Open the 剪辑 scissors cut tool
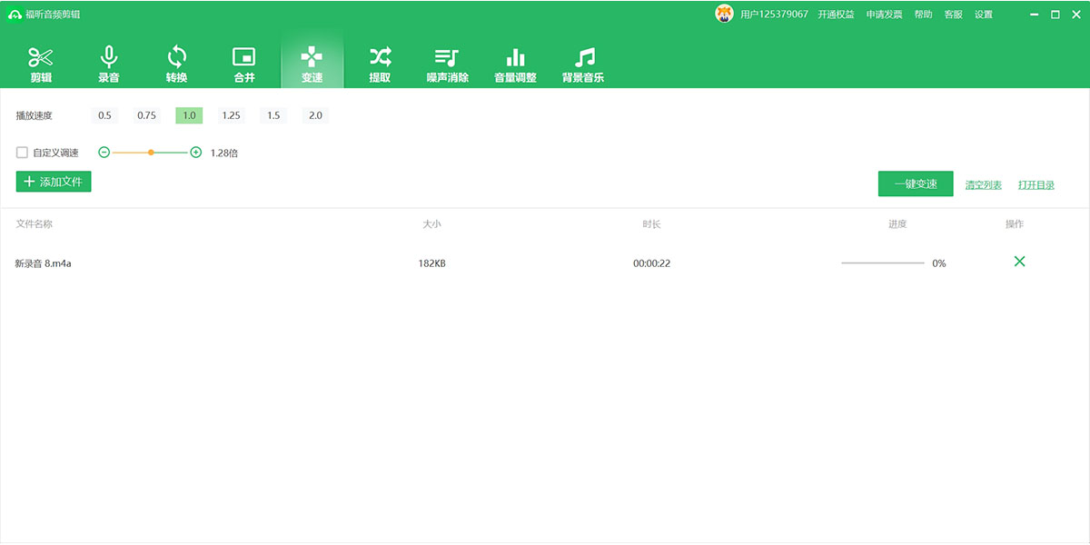 coord(41,64)
